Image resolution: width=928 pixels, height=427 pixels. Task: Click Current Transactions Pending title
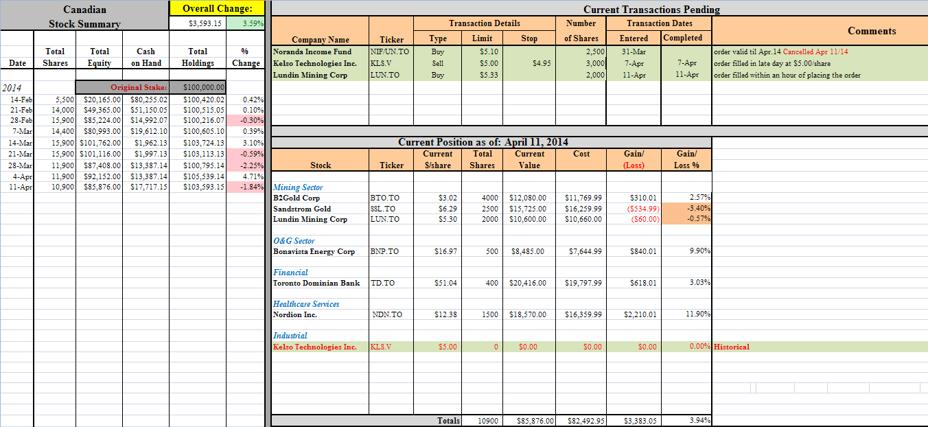coord(651,10)
